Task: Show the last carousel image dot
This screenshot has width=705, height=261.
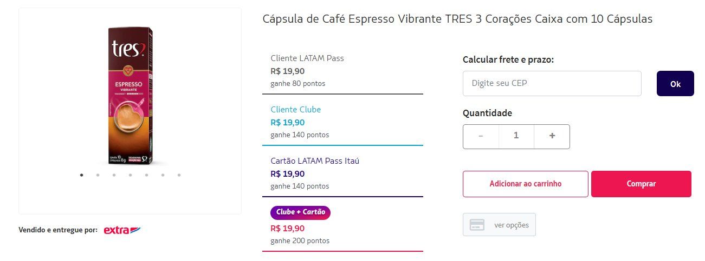Action: click(x=179, y=175)
